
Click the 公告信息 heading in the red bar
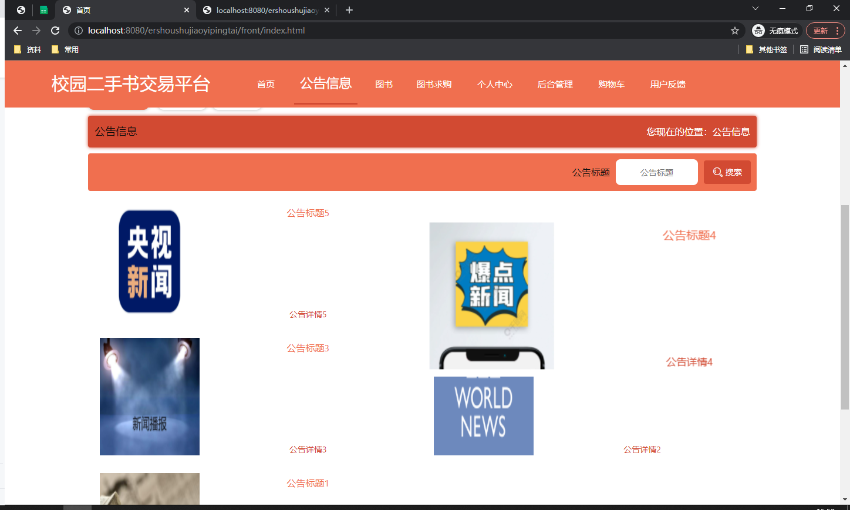pos(116,132)
